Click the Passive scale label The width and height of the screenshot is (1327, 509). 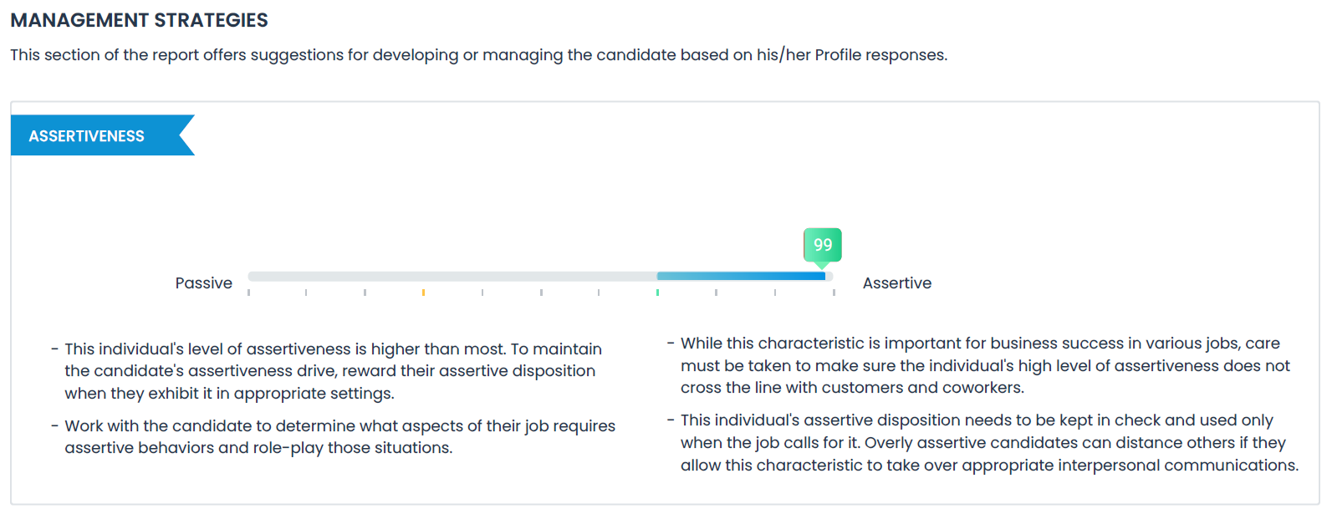pyautogui.click(x=203, y=283)
